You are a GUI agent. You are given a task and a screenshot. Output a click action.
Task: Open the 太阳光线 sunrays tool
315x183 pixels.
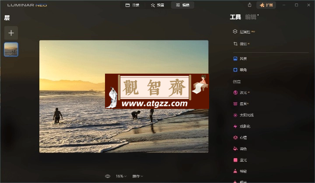pyautogui.click(x=244, y=115)
